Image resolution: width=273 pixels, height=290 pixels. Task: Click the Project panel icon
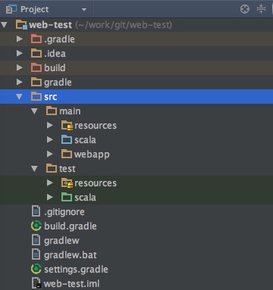click(x=11, y=9)
